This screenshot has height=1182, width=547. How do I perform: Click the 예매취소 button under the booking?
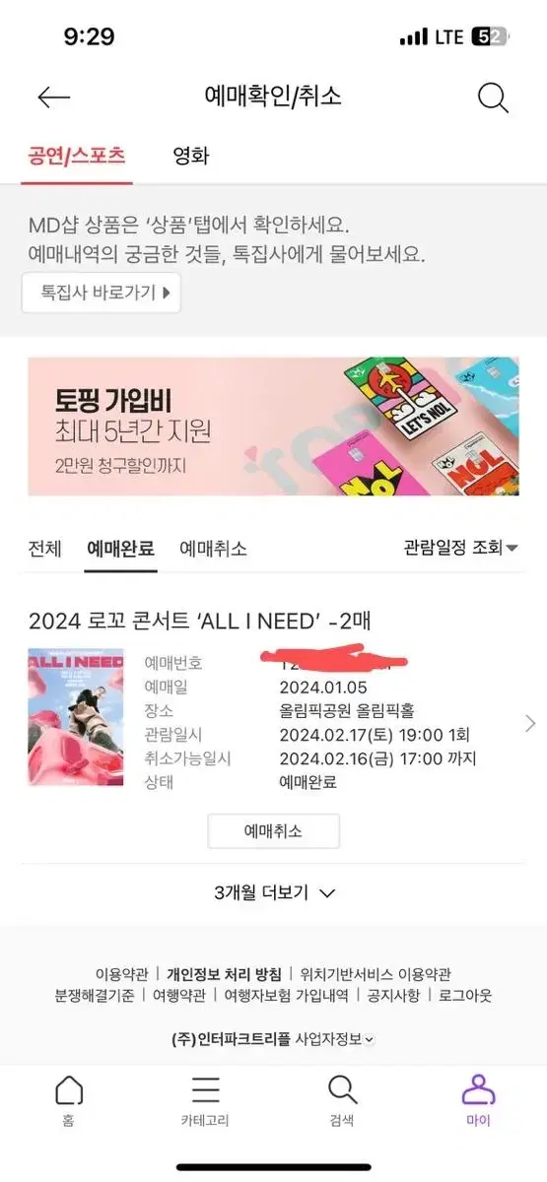point(274,831)
